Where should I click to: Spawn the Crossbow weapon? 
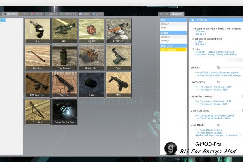click(x=119, y=31)
